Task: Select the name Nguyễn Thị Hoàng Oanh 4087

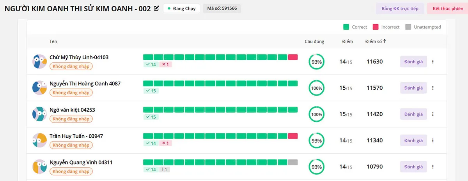Action: pos(85,83)
